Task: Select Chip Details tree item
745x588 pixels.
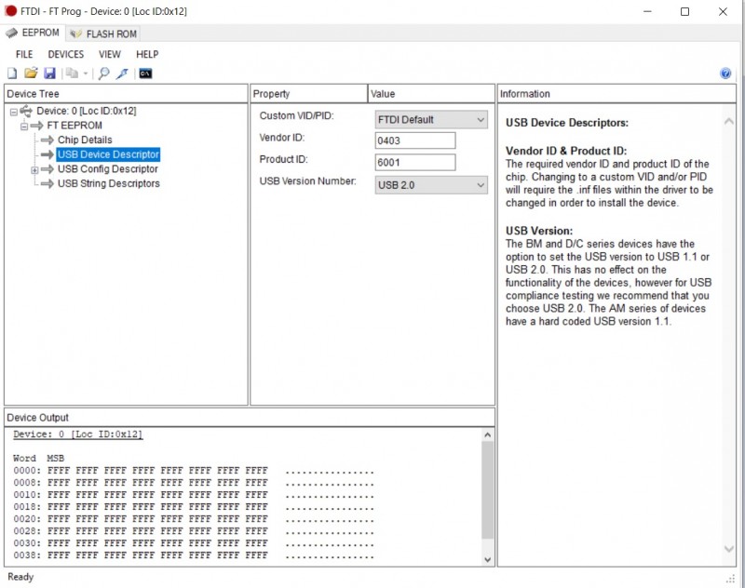Action: 85,140
